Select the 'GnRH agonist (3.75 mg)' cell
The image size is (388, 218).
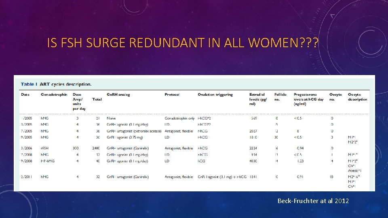click(125, 137)
